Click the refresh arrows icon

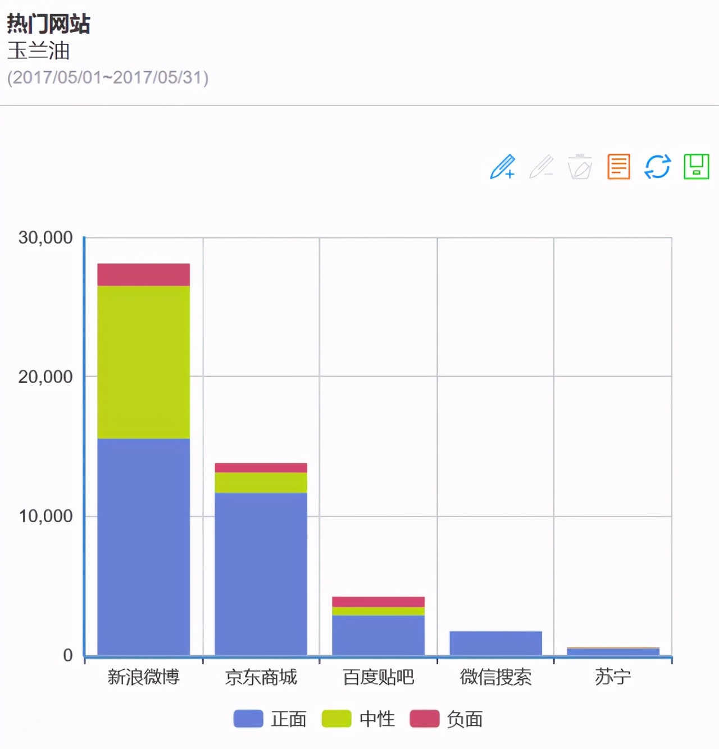tap(657, 166)
